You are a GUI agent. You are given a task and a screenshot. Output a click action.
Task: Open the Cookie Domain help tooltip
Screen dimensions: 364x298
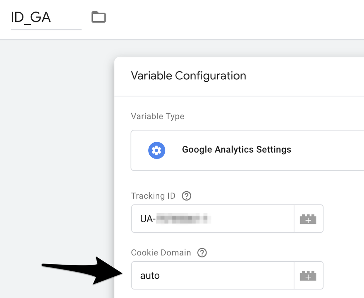coord(202,252)
